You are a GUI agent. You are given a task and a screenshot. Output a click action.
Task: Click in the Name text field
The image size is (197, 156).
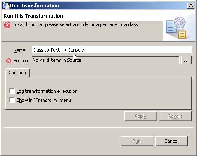point(111,50)
